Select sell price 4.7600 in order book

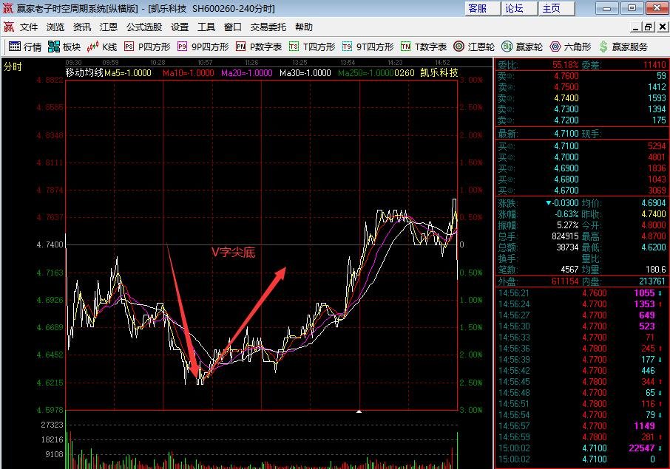click(x=566, y=76)
